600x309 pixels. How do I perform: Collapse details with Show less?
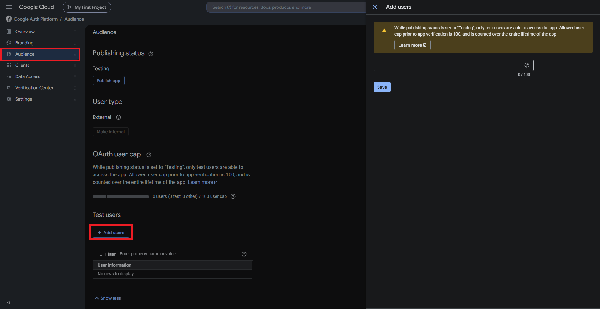[108, 298]
